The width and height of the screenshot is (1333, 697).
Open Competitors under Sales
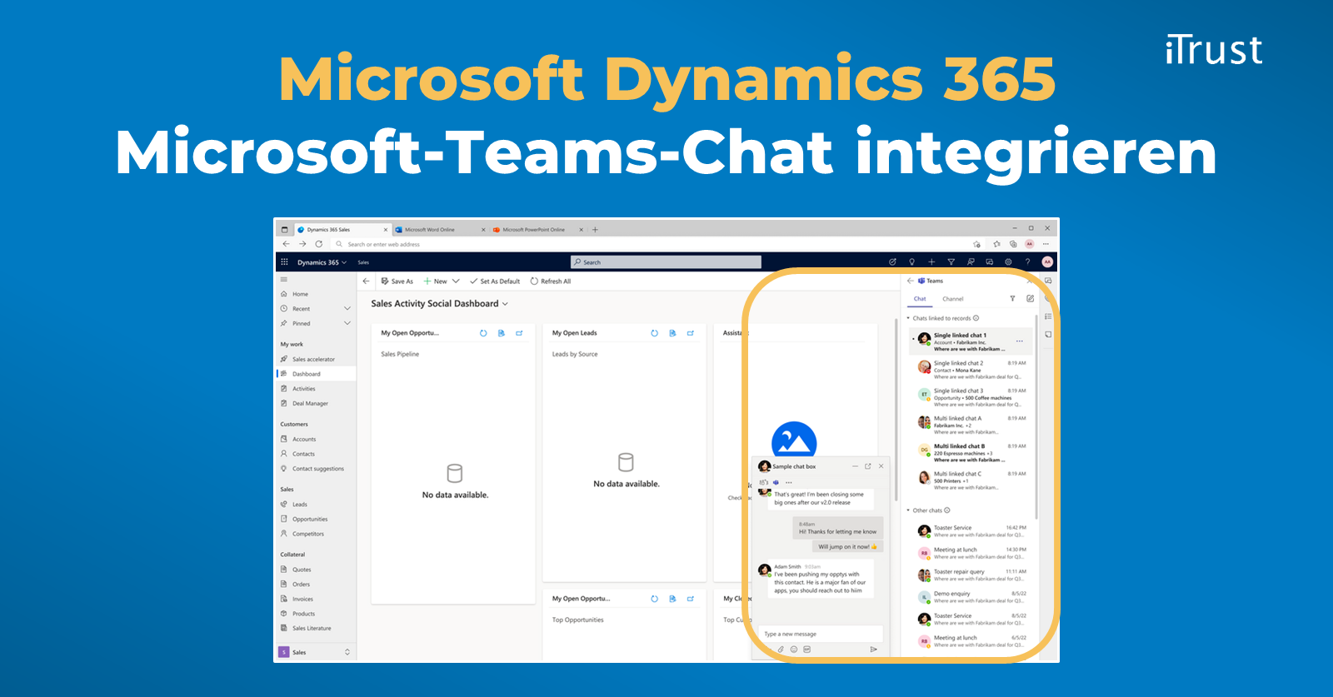[316, 534]
